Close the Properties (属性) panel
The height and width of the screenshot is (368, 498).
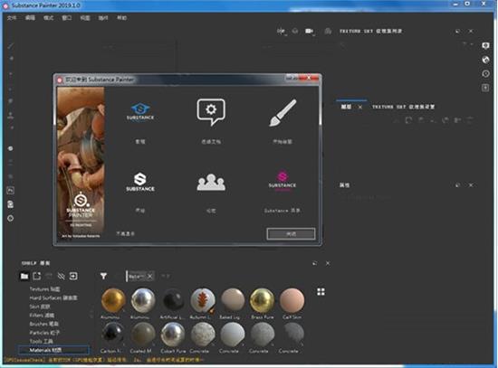coord(471,185)
